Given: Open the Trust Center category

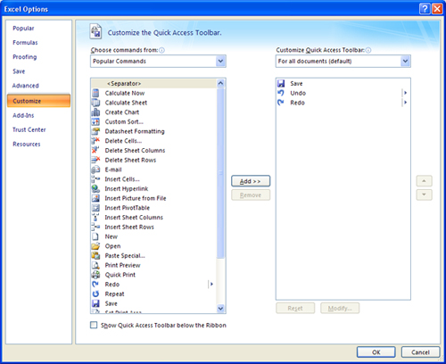Looking at the screenshot, I should pyautogui.click(x=29, y=129).
